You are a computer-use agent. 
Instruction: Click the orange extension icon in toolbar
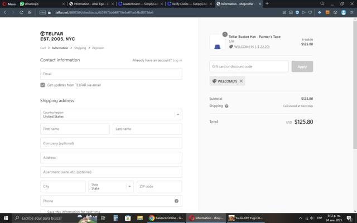click(327, 12)
